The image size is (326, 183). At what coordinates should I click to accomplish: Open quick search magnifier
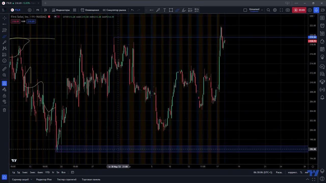[x=268, y=10]
